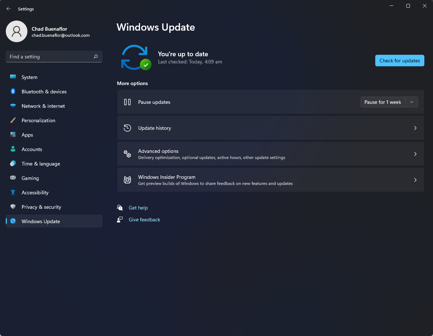Image resolution: width=433 pixels, height=336 pixels.
Task: Click the Privacy & security shield icon
Action: coord(13,207)
